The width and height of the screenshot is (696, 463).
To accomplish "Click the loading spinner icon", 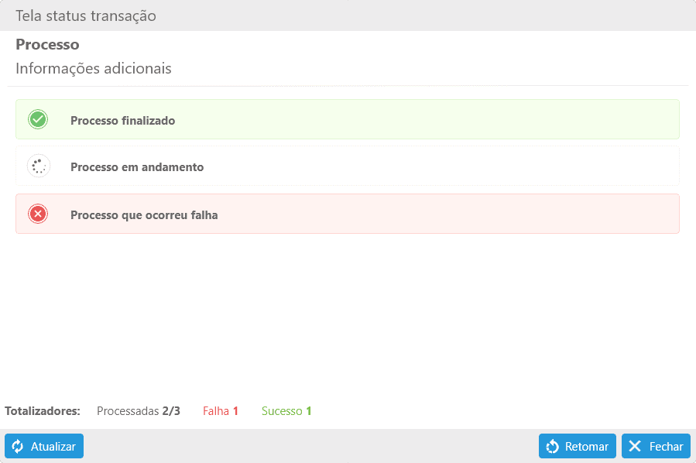I will tap(38, 166).
